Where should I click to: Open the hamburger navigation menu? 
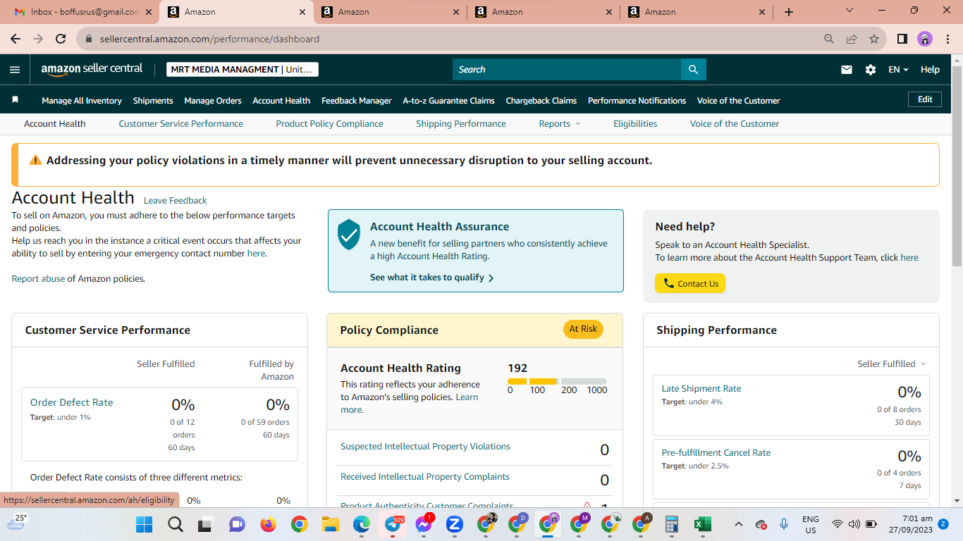click(15, 70)
